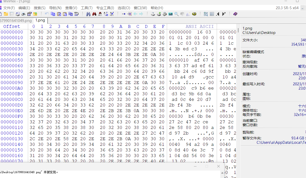
Task: Click the gear options icon in the toolbar
Action: click(194, 14)
